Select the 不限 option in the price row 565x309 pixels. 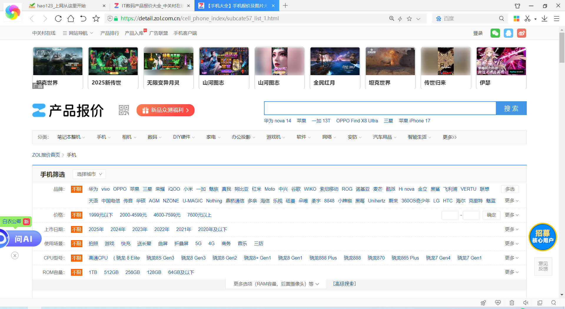77,215
